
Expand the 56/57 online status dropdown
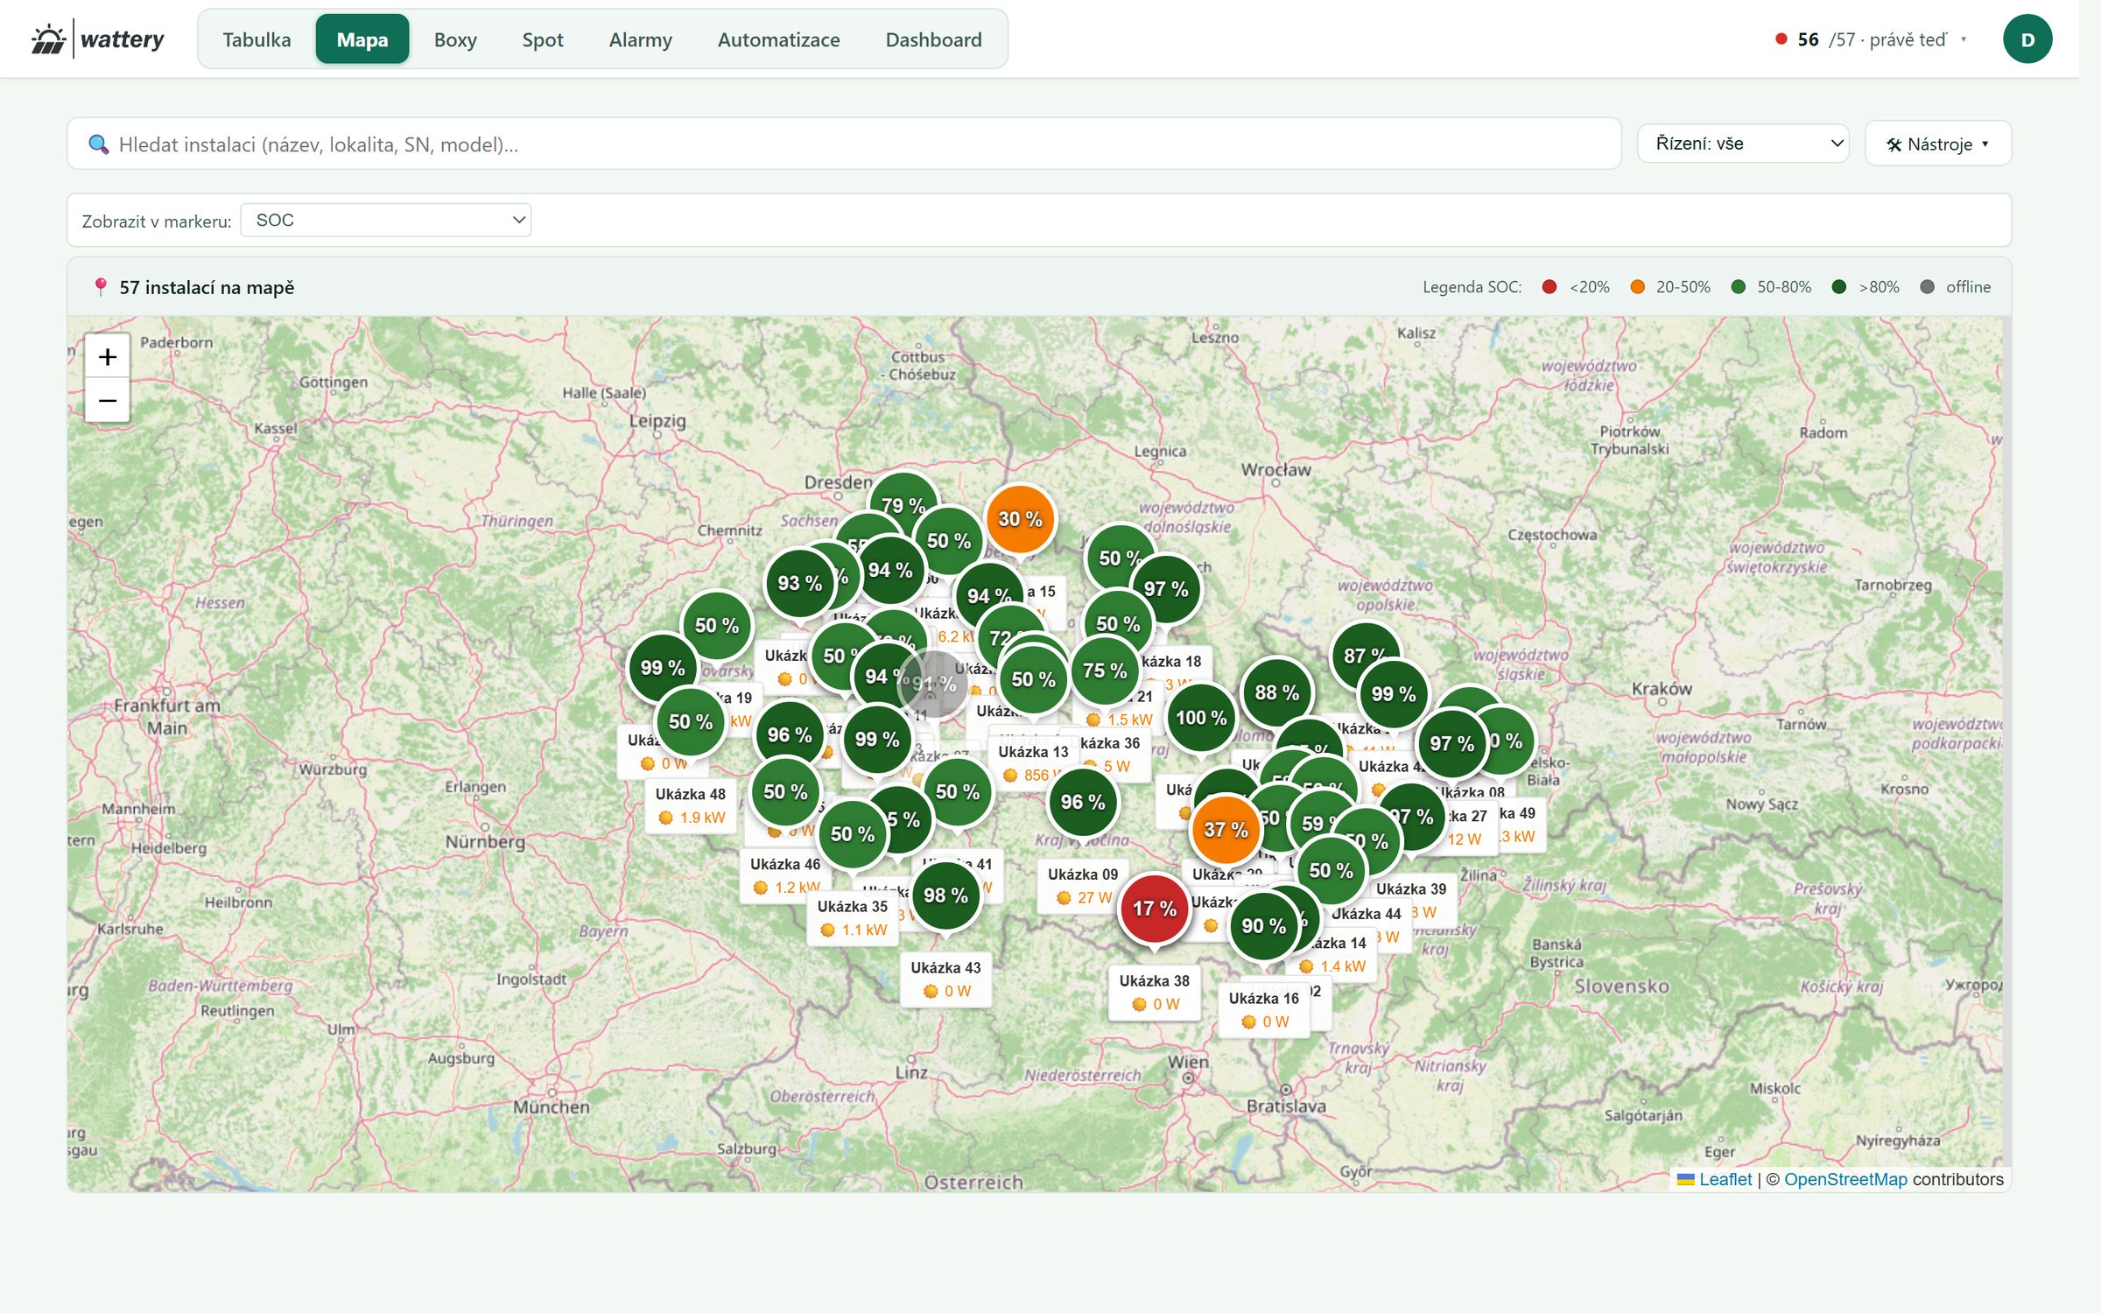click(1871, 39)
